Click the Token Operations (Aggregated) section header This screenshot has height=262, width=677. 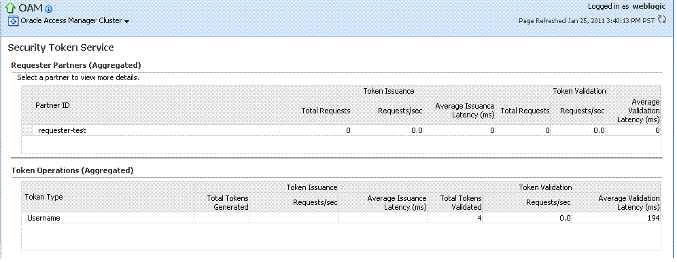click(73, 170)
